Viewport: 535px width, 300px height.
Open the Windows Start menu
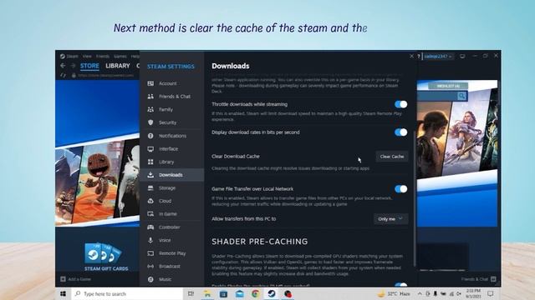(x=64, y=293)
